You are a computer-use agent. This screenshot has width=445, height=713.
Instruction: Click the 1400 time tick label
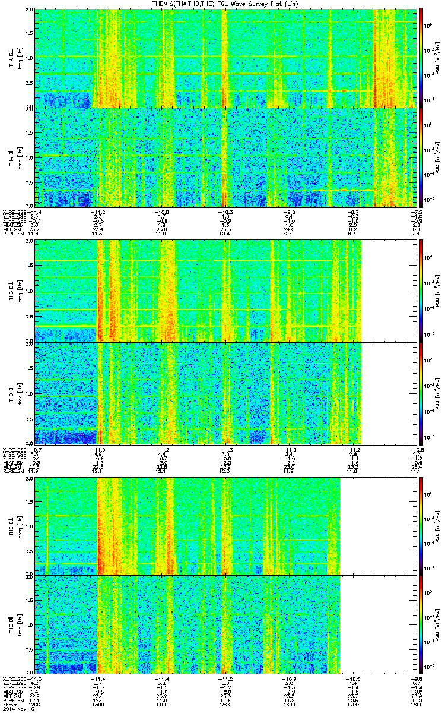click(x=161, y=703)
